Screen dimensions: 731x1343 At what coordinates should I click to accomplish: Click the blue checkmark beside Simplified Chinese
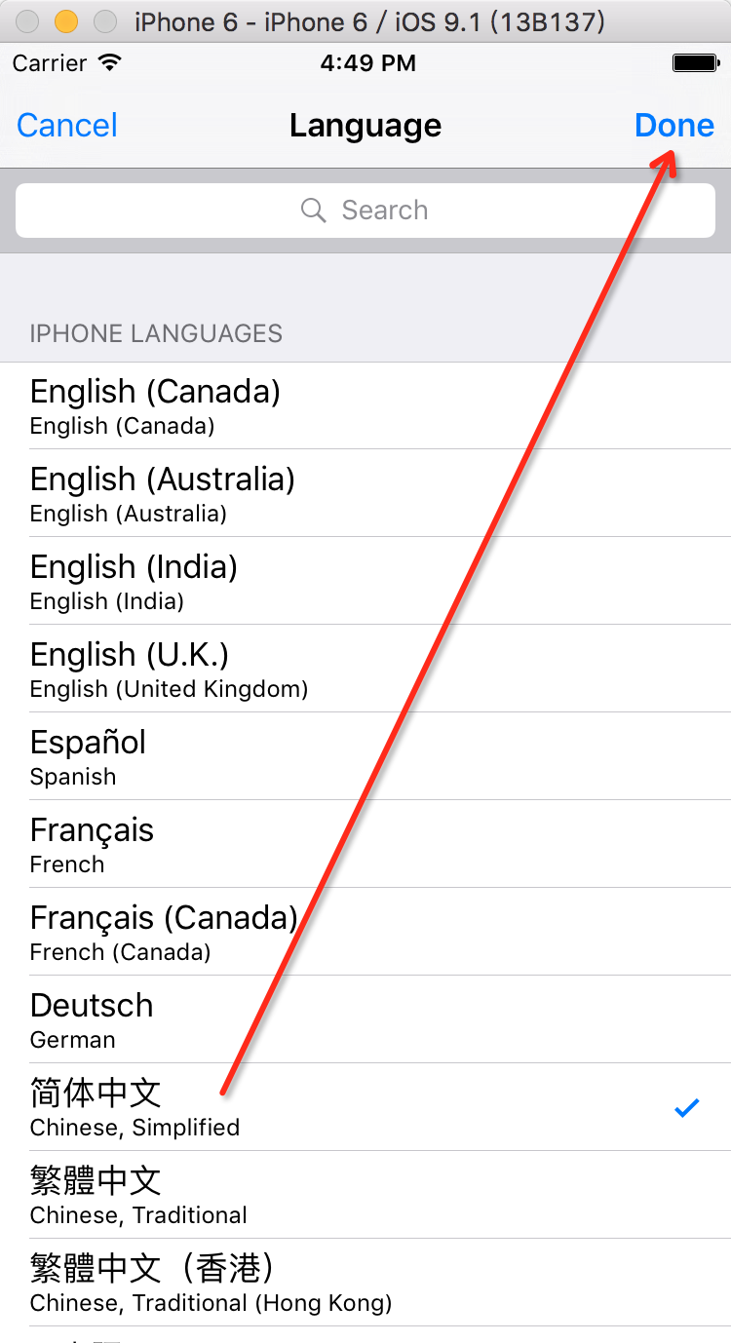(x=687, y=1107)
